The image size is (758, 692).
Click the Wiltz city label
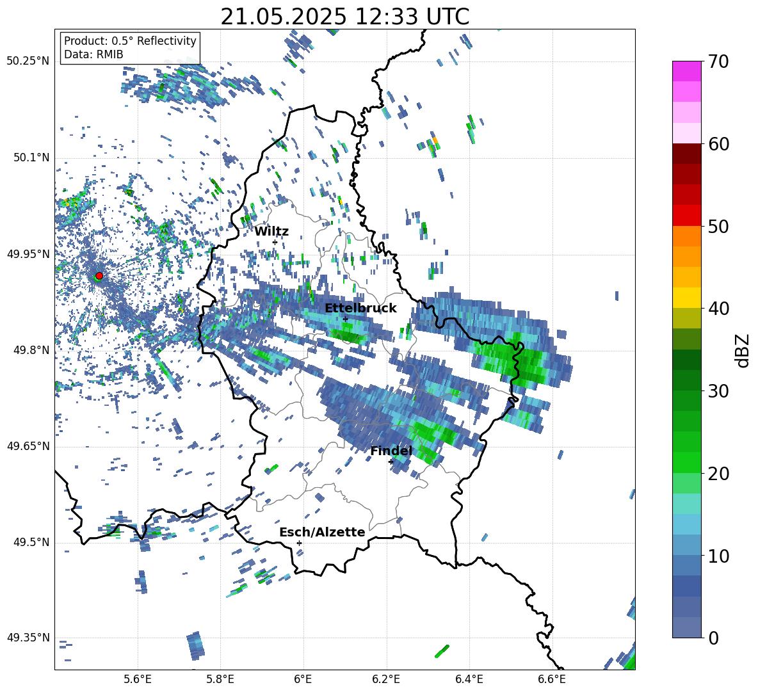tap(271, 232)
